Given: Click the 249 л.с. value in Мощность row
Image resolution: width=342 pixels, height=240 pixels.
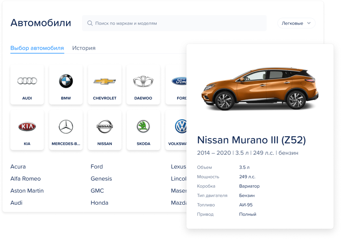Looking at the screenshot, I should click(247, 177).
